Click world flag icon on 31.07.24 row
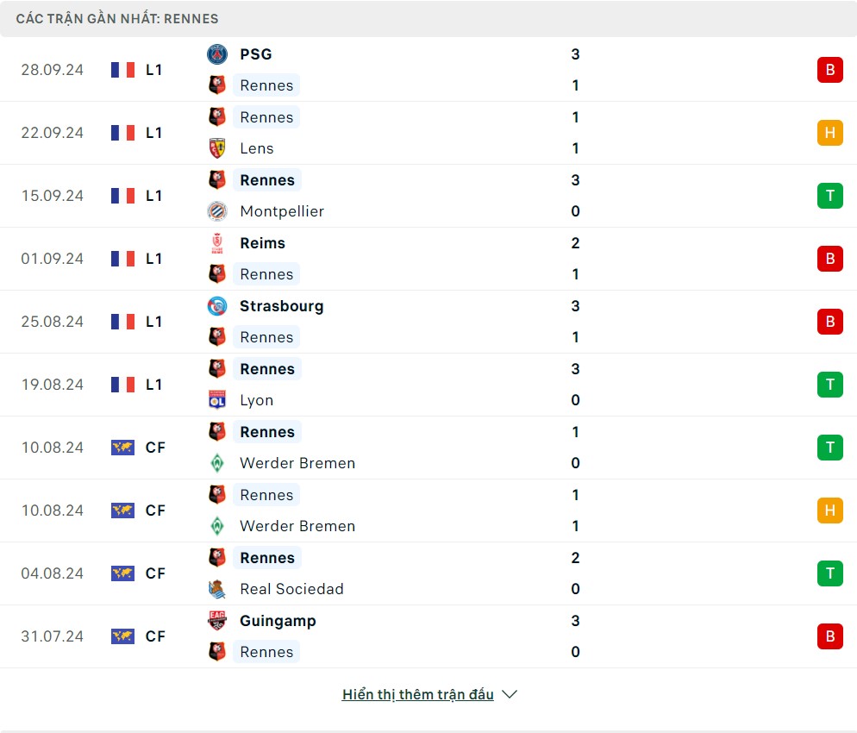 click(122, 636)
